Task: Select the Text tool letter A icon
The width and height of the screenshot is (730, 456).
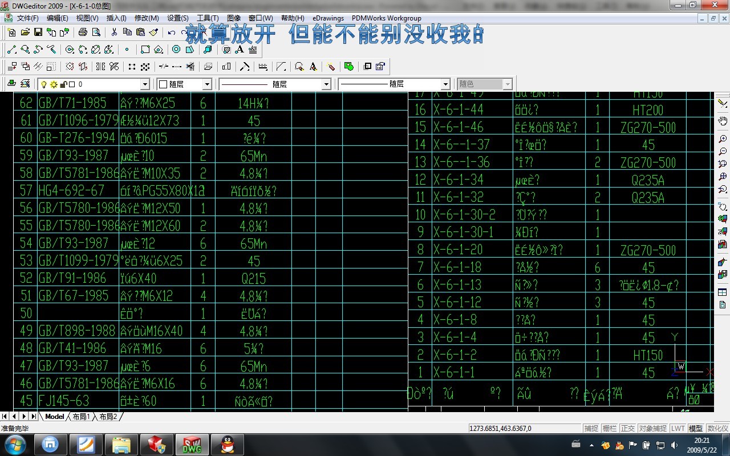Action: (240, 50)
